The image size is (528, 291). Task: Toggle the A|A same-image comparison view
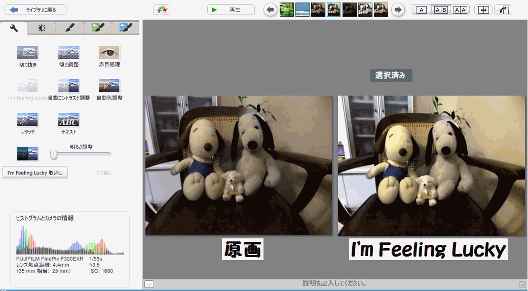(460, 10)
